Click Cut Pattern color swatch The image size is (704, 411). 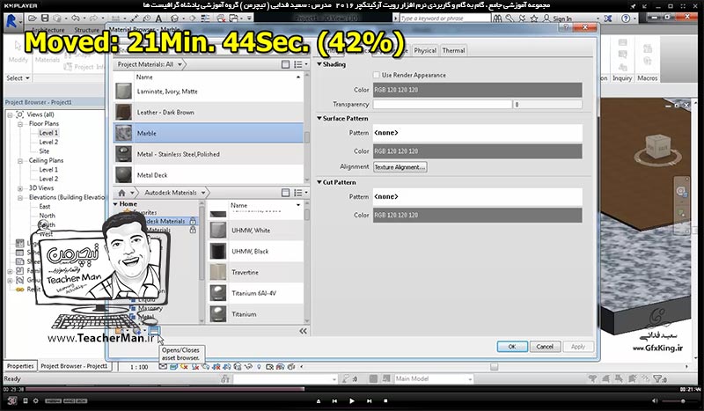click(477, 215)
